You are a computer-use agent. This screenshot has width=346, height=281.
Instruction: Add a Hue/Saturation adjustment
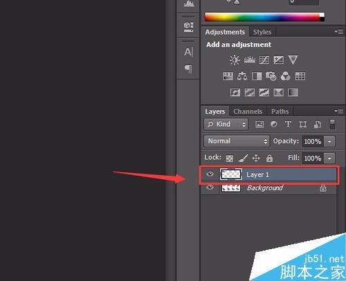point(228,76)
